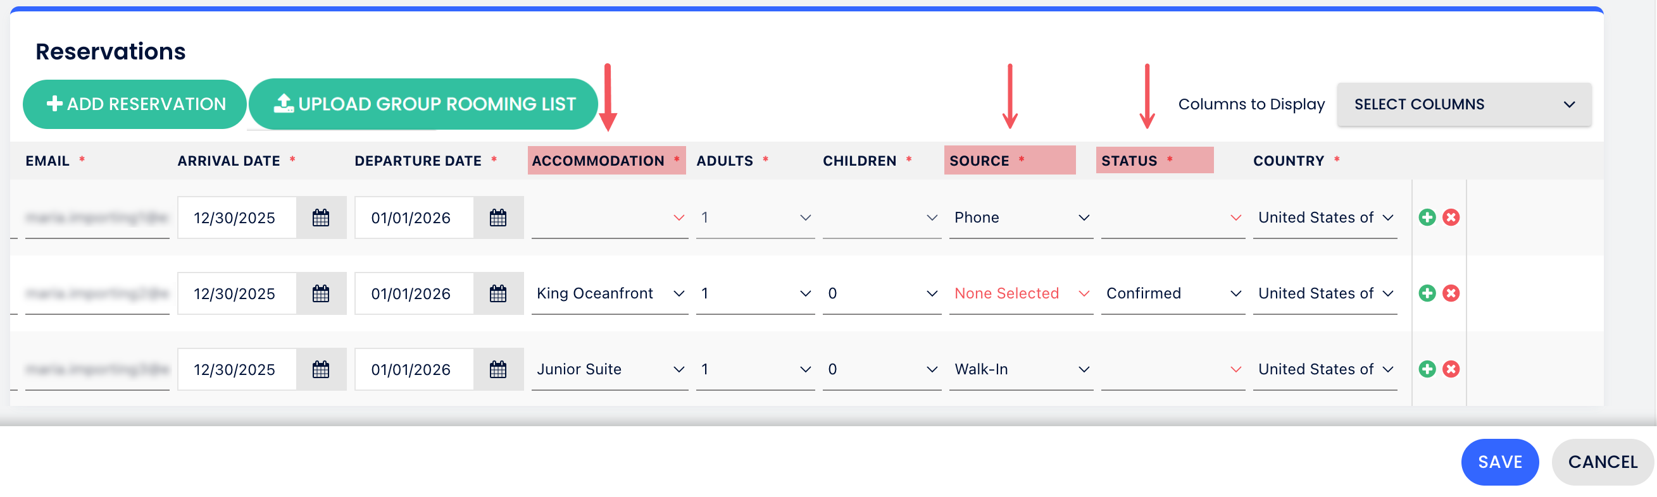1657x497 pixels.
Task: Click green plus icon in third row
Action: pyautogui.click(x=1427, y=369)
